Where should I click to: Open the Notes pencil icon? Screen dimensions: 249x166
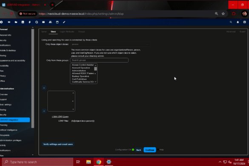(64, 22)
